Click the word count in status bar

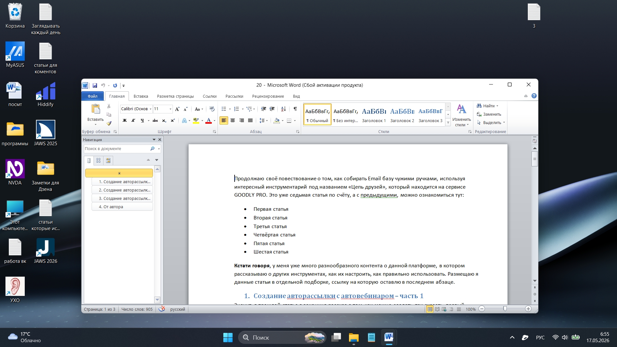pyautogui.click(x=137, y=309)
